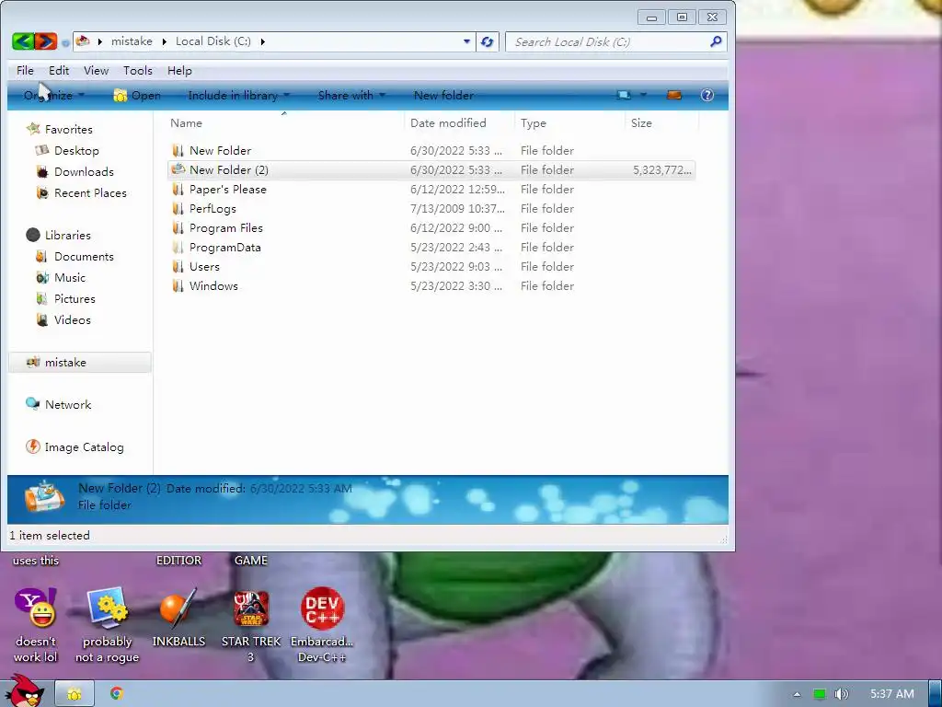Screen dimensions: 942x707
Task: Open the File menu
Action: click(x=25, y=70)
